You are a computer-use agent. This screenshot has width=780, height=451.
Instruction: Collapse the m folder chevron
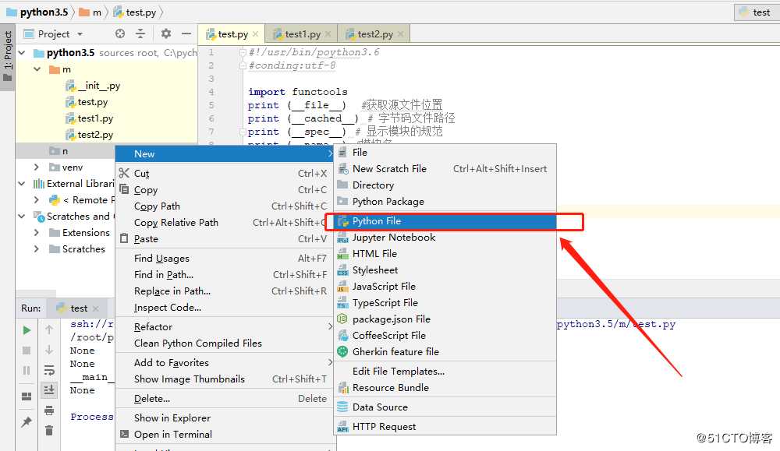tap(37, 69)
